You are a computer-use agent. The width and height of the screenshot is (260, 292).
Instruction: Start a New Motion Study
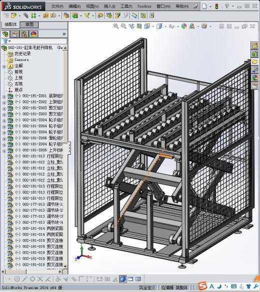point(100,15)
